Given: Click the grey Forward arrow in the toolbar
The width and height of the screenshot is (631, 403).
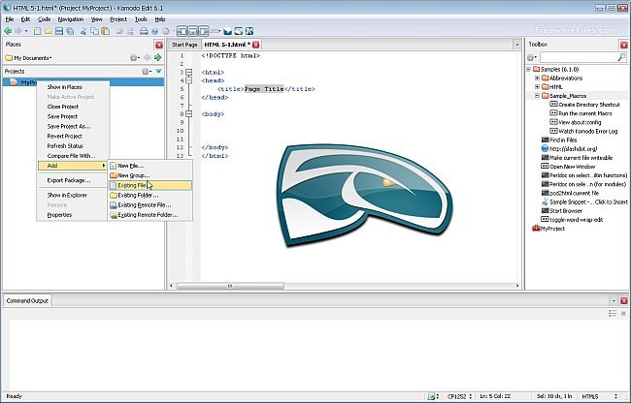Looking at the screenshot, I should tap(18, 31).
